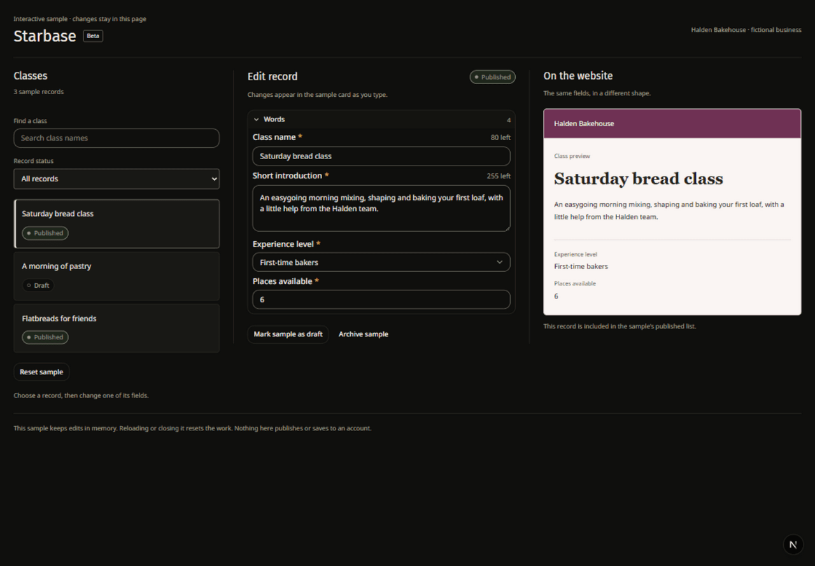Click the Published badge on Flatbreads for friends
This screenshot has width=815, height=566.
tap(45, 337)
